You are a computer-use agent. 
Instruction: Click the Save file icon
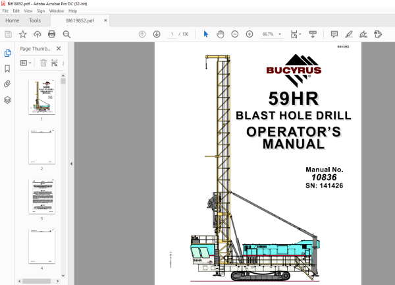[8, 34]
